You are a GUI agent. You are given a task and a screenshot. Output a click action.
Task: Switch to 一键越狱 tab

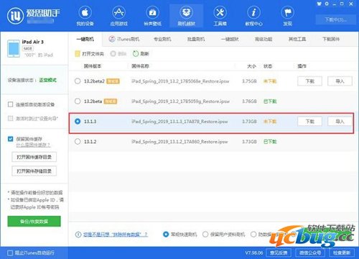[230, 39]
